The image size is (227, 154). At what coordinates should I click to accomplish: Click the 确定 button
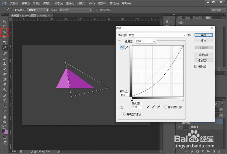tap(204, 35)
